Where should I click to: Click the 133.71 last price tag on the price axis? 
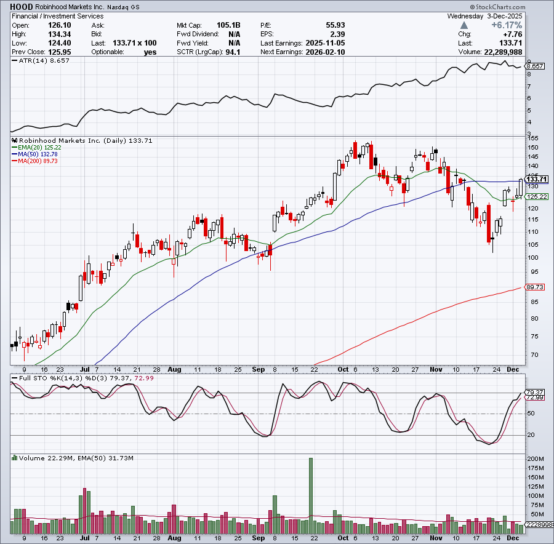[537, 180]
